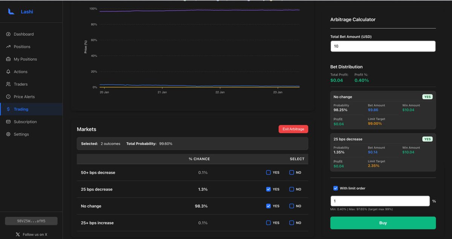Click the Traders people icon
This screenshot has width=452, height=239.
[8, 84]
